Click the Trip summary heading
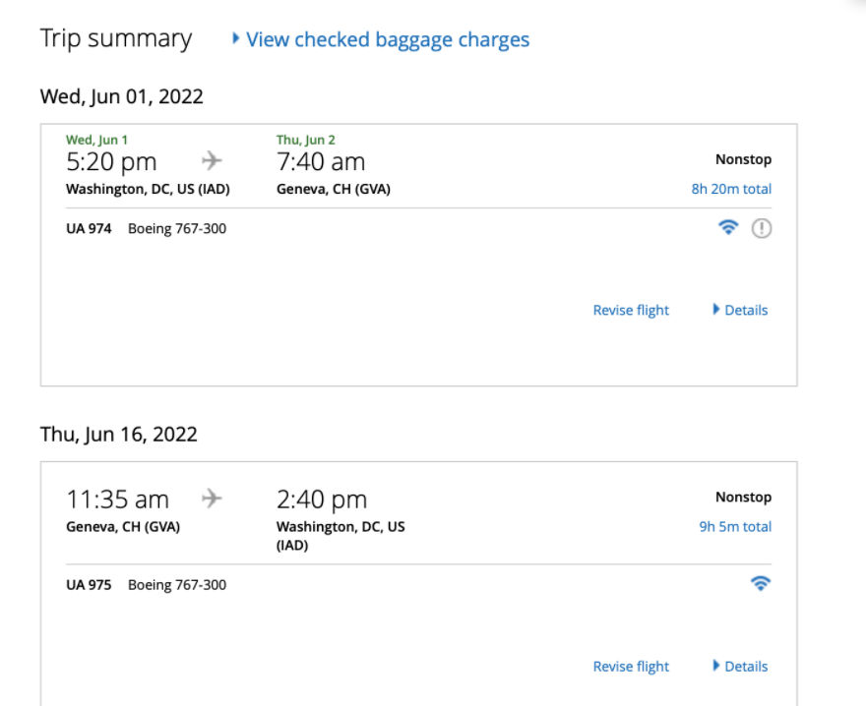The image size is (866, 706). [116, 39]
